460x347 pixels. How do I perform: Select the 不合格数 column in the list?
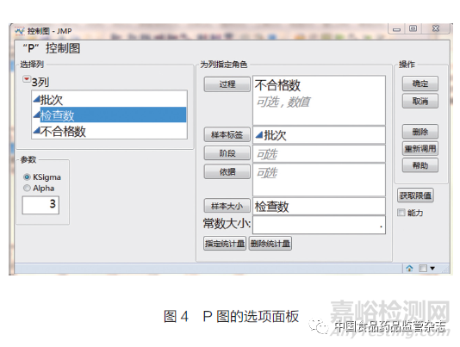(109, 131)
